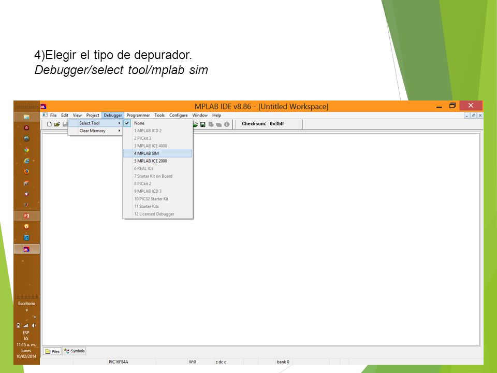Close the inner workspace child window
Viewport: 497px width, 373px height.
[x=480, y=116]
